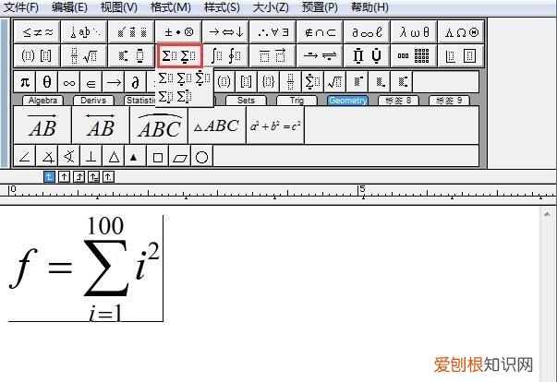Insert the vector AB with right arrow expression
The width and height of the screenshot is (557, 382).
(x=42, y=125)
